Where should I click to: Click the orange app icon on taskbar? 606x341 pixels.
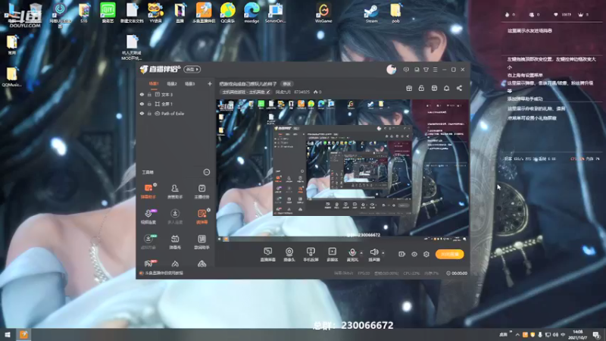click(24, 334)
